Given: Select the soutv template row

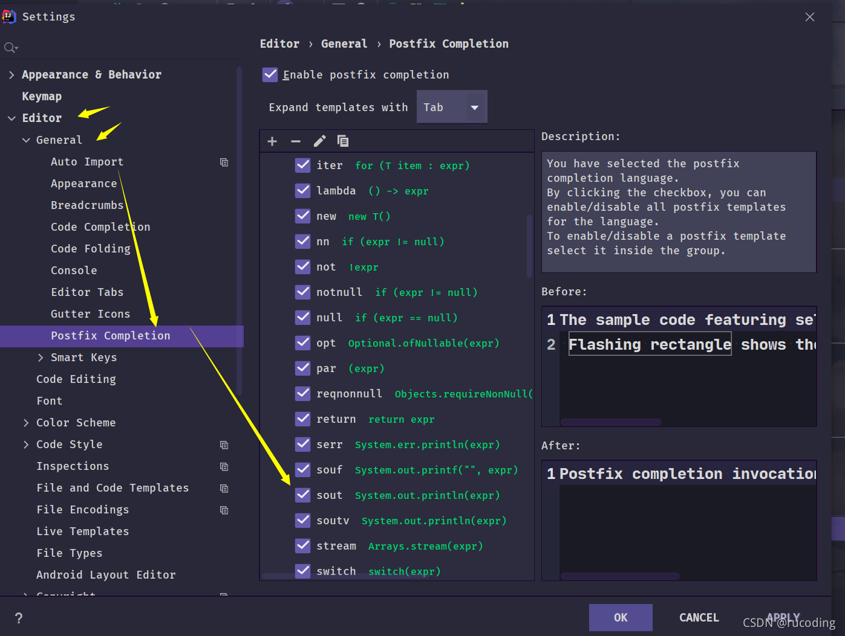Looking at the screenshot, I should pos(397,521).
